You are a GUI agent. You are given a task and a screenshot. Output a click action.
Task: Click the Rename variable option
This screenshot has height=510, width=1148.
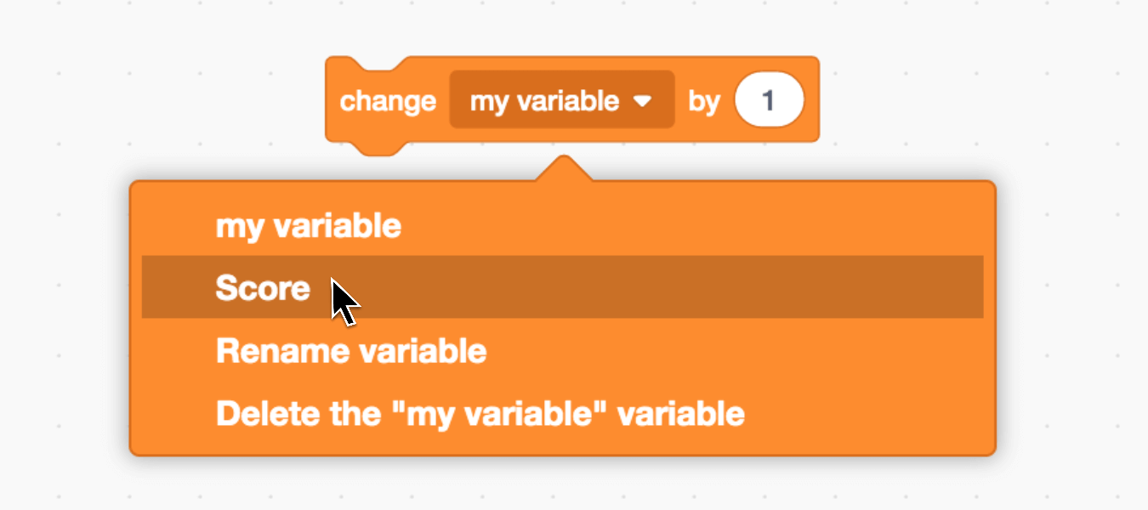(350, 351)
